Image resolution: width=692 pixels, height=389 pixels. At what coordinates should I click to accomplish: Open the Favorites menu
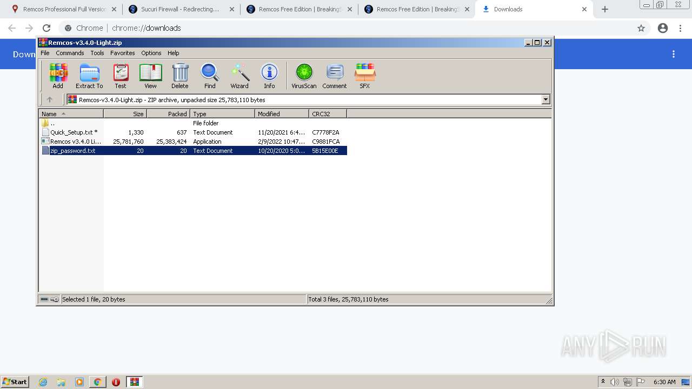click(123, 53)
